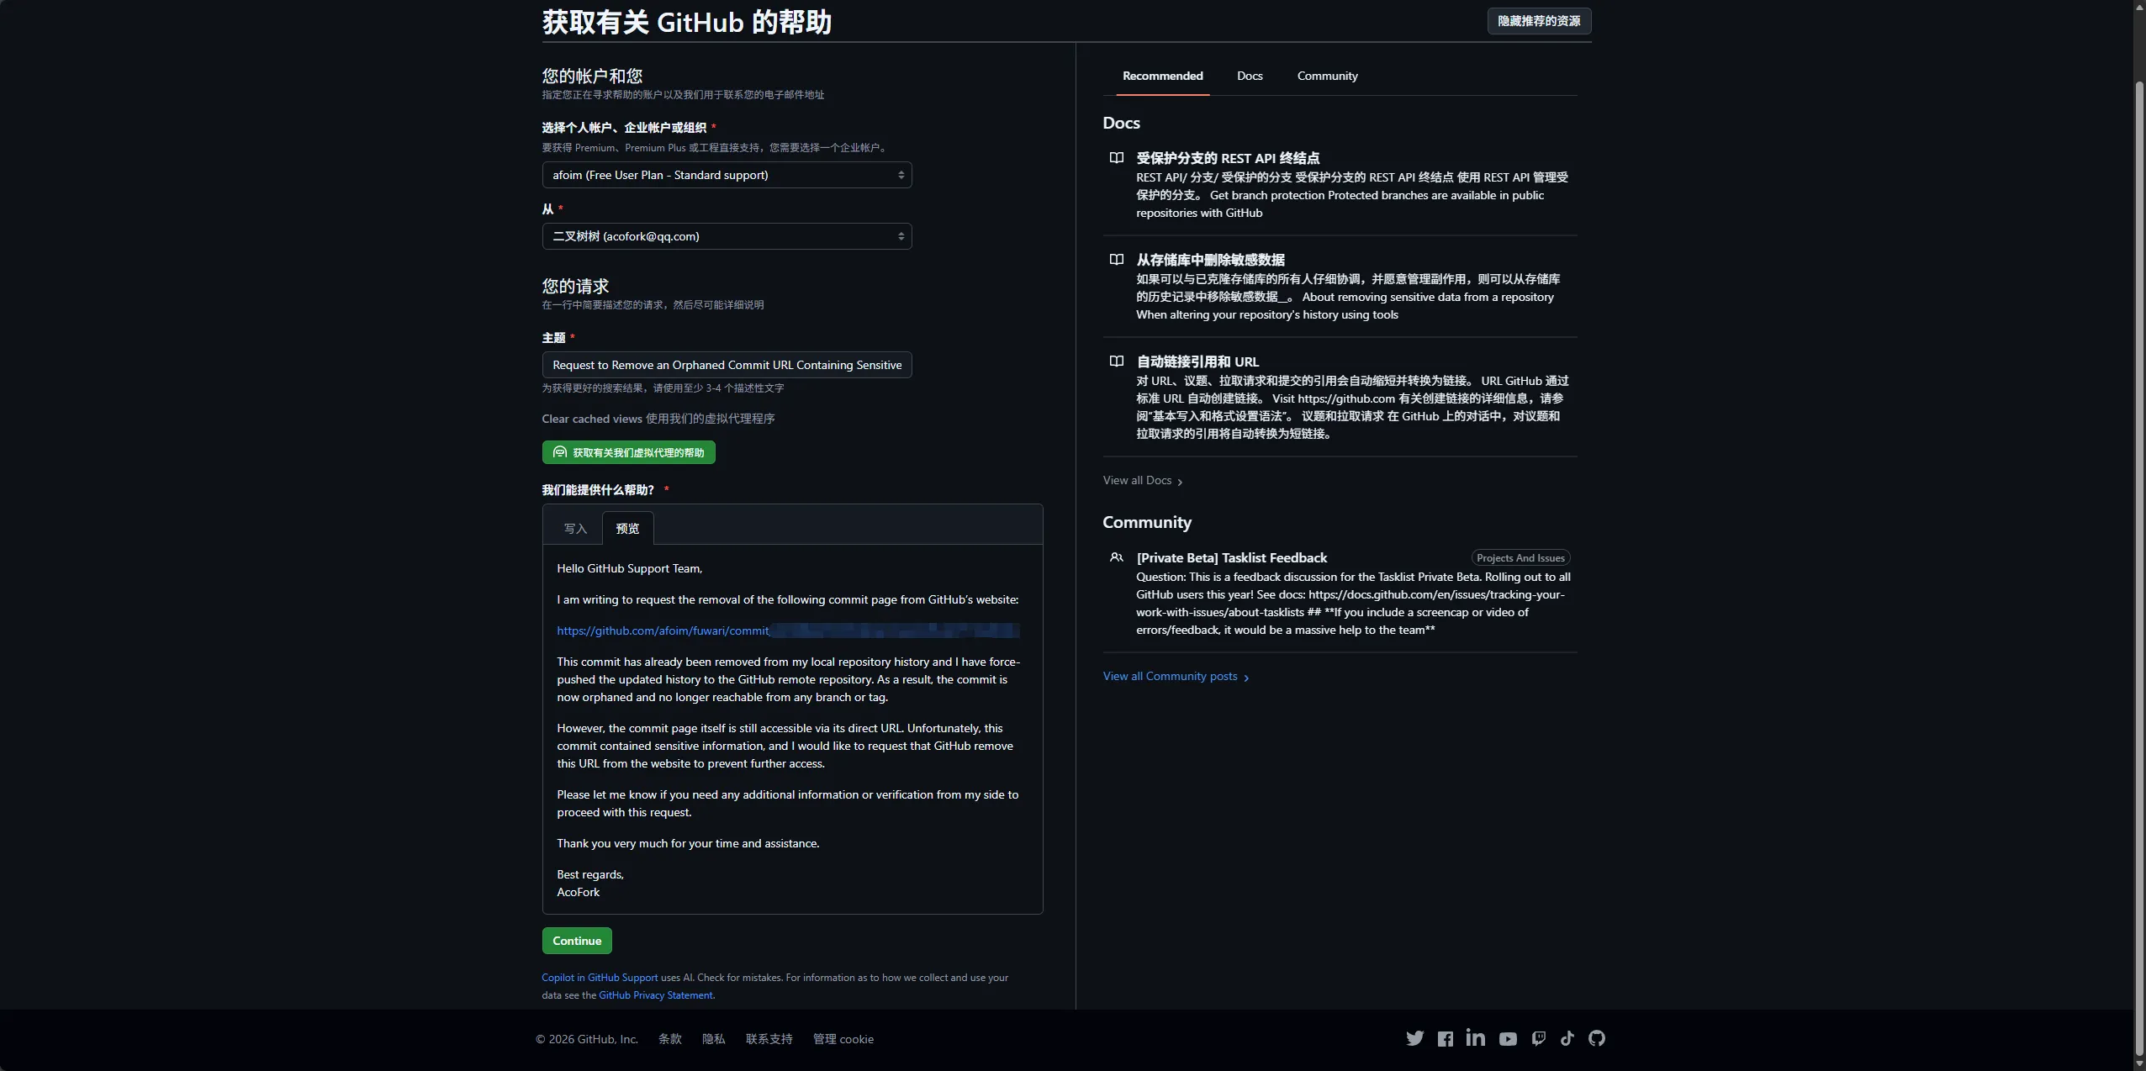
Task: Open GitHub's Twitter page from the footer icon
Action: coord(1414,1038)
